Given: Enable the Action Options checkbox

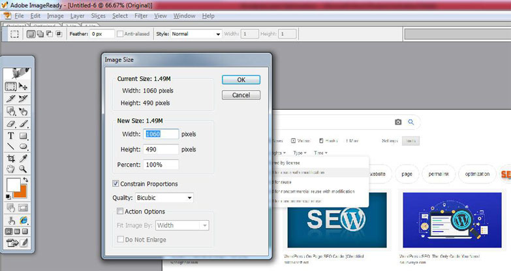Looking at the screenshot, I should click(x=119, y=212).
